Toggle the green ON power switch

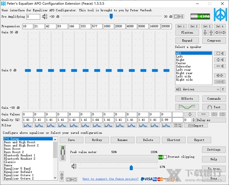pyautogui.click(x=200, y=16)
